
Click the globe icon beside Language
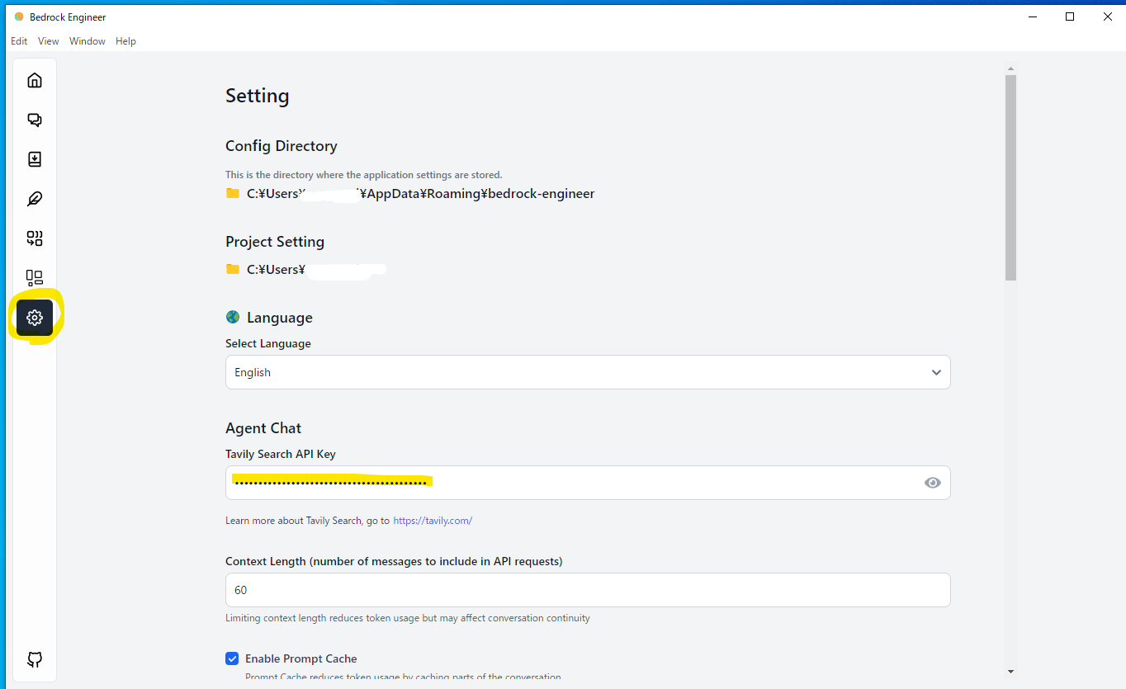pos(233,317)
